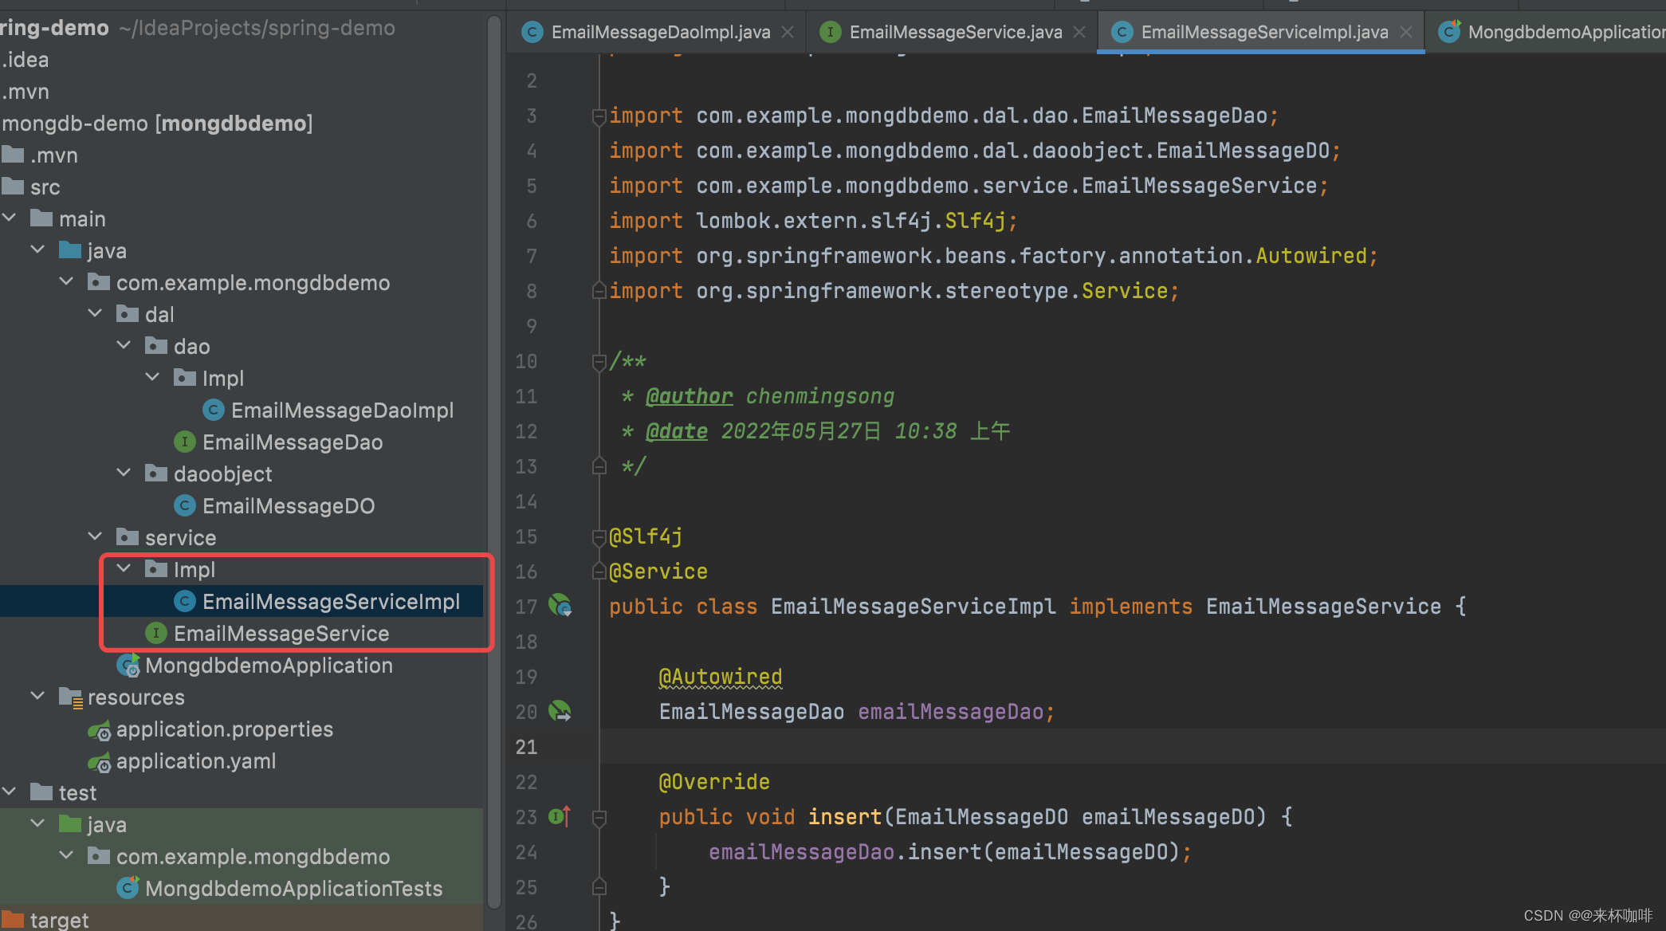
Task: Collapse the dao package node
Action: [124, 345]
